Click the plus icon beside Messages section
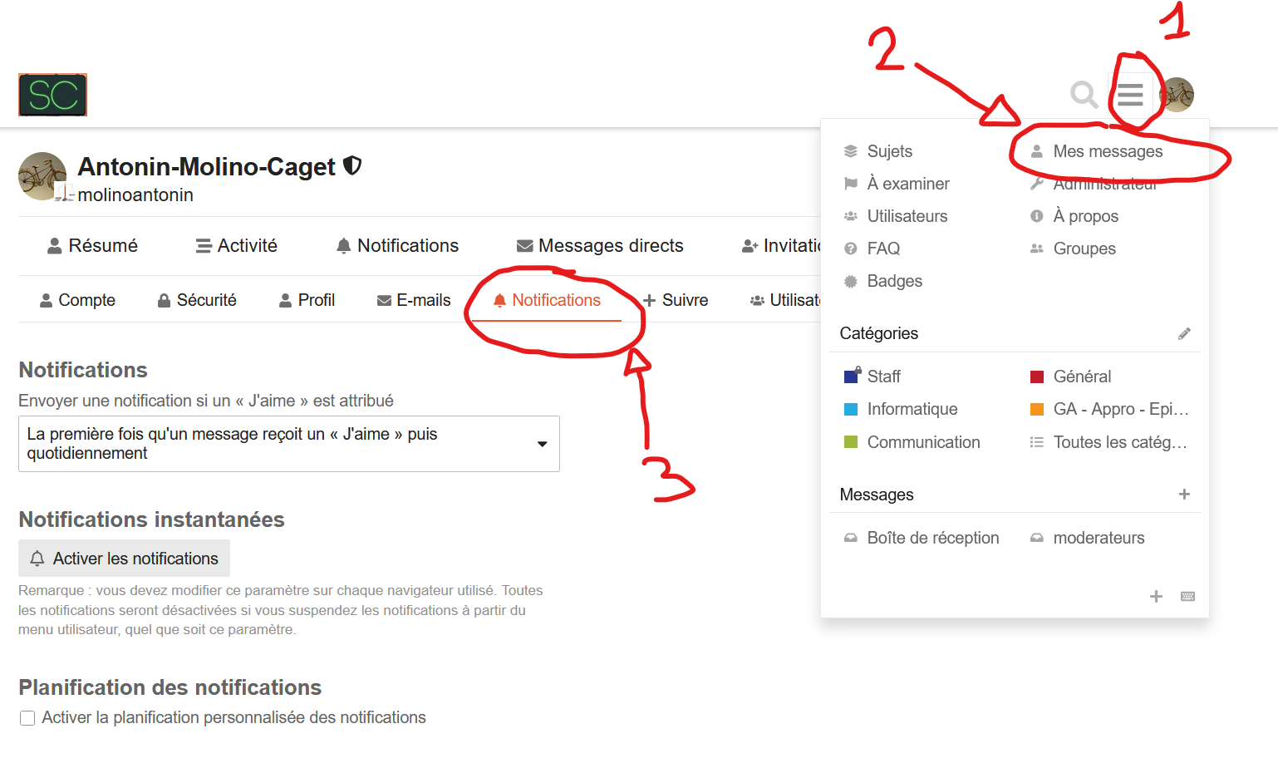 [1184, 495]
